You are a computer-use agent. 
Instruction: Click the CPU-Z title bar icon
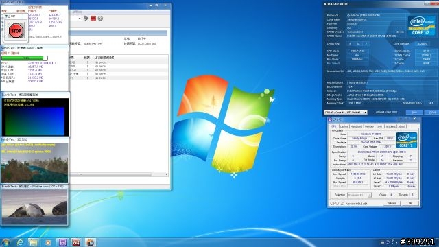click(x=330, y=119)
